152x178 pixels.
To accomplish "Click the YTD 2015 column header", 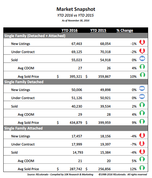I will coord(98,30).
